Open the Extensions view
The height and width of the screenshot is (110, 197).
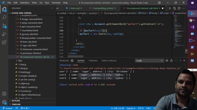[x=4, y=42]
